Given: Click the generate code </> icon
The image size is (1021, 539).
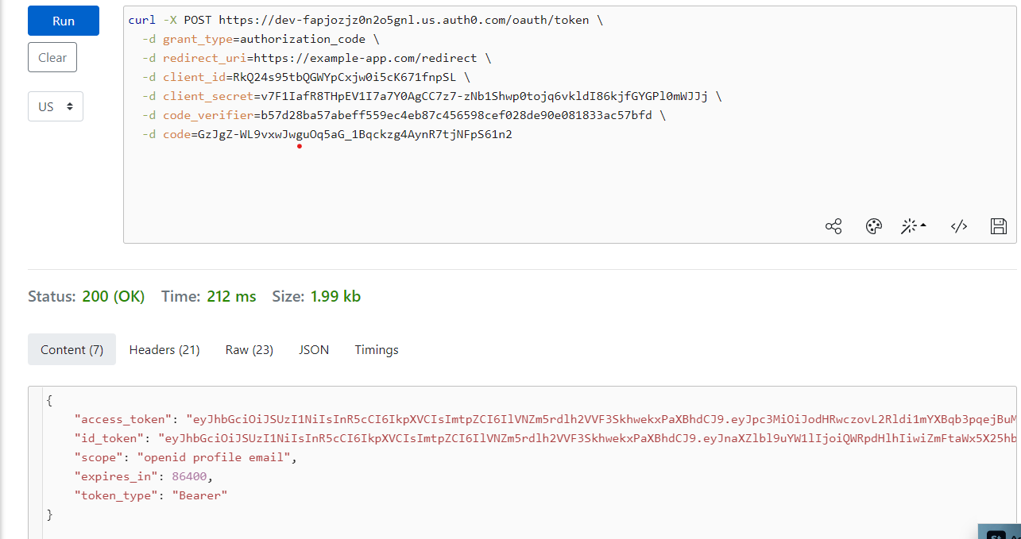Looking at the screenshot, I should click(958, 226).
